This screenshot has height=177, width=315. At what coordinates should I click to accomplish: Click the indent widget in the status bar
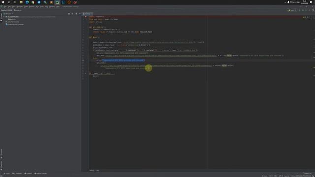(286, 176)
